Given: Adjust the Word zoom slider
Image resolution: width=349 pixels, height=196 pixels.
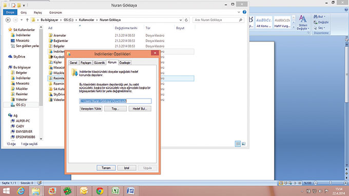Looking at the screenshot, I should pos(331,183).
